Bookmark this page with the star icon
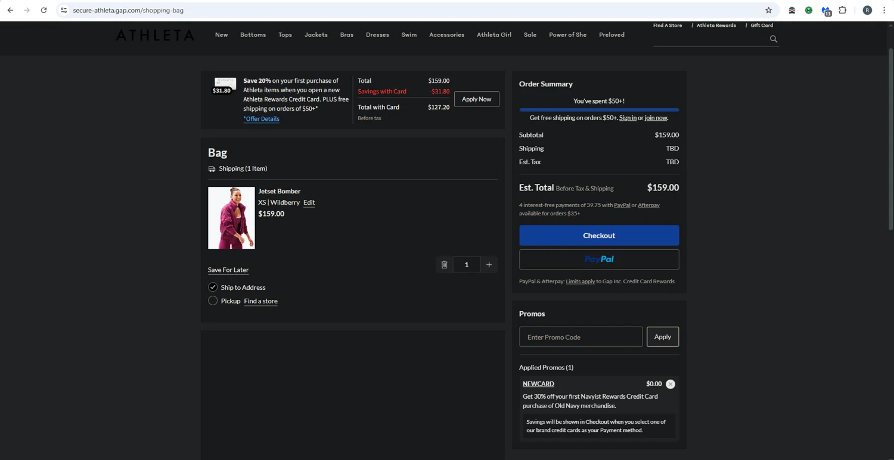Image resolution: width=894 pixels, height=460 pixels. coord(768,10)
